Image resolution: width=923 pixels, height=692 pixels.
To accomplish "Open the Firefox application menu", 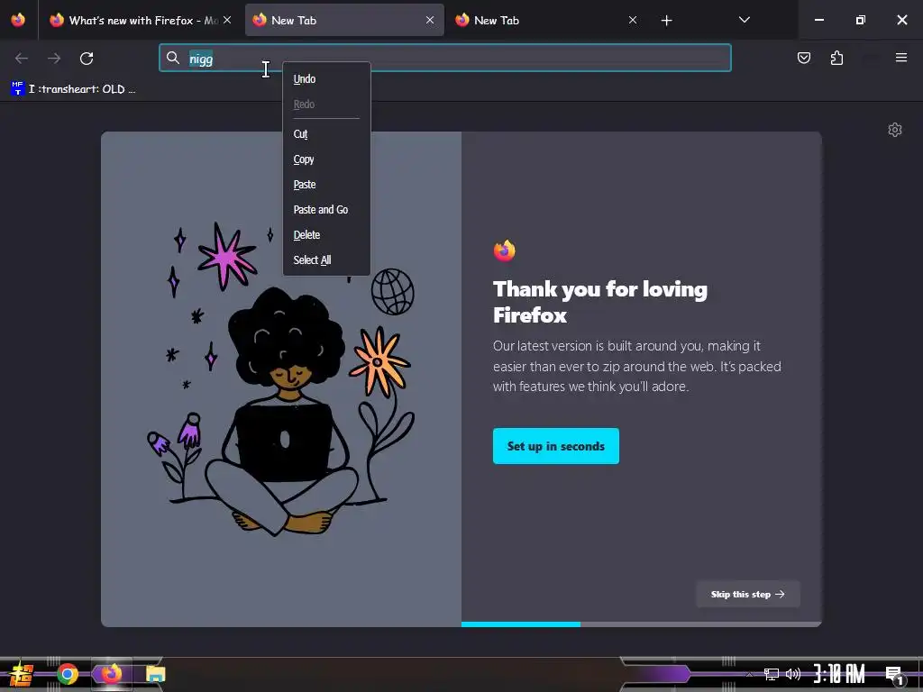I will point(901,58).
